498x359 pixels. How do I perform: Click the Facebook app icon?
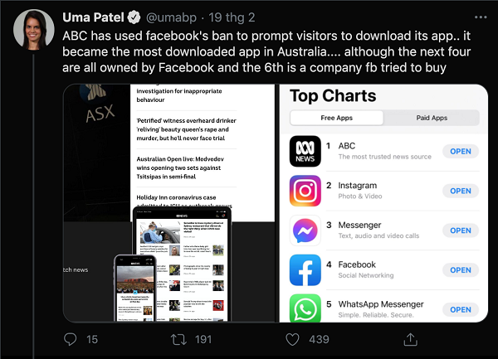[305, 270]
